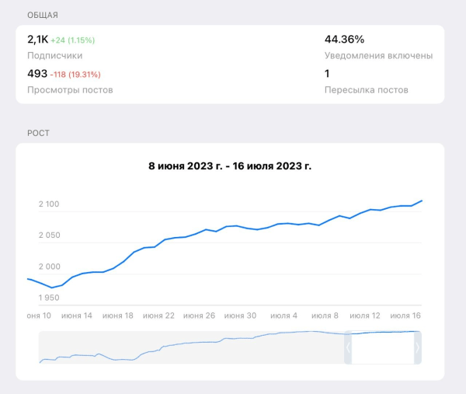The image size is (466, 394).
Task: Click the 2 100 label on the y-axis
Action: (x=49, y=204)
